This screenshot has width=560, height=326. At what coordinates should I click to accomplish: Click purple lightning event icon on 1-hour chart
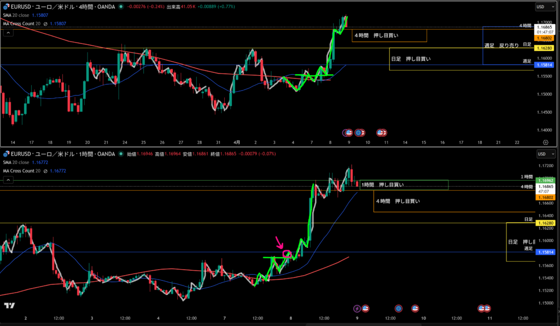pyautogui.click(x=357, y=309)
